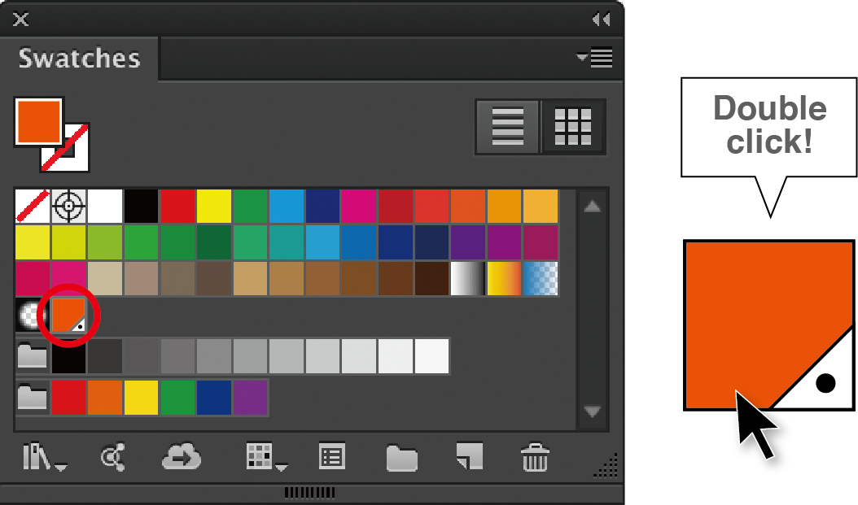
Task: Open Swatch Options button
Action: pos(331,459)
